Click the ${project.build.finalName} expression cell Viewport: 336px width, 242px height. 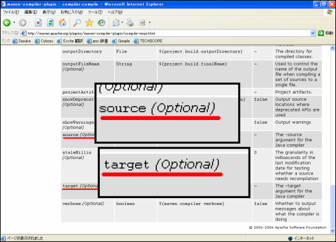tap(193, 64)
